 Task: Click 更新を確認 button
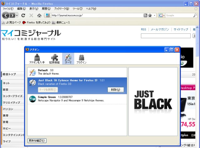[x=37, y=141]
